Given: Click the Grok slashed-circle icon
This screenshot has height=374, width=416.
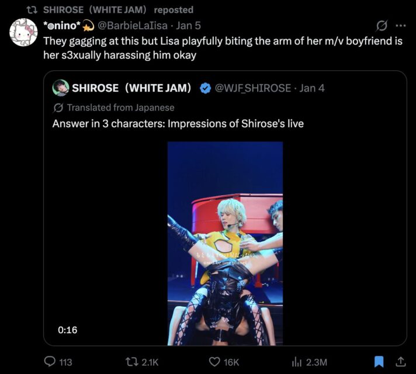Looking at the screenshot, I should (x=382, y=26).
